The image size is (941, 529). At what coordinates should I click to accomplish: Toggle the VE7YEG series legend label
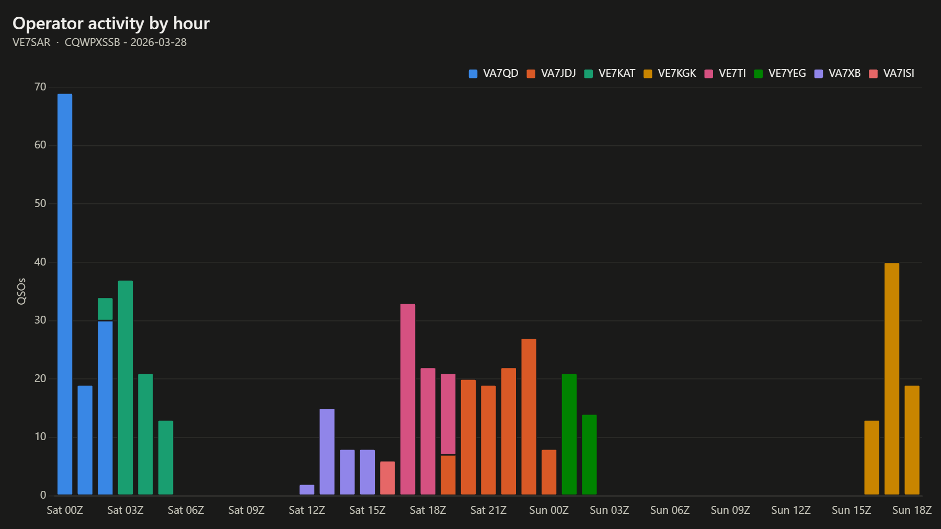pos(787,74)
